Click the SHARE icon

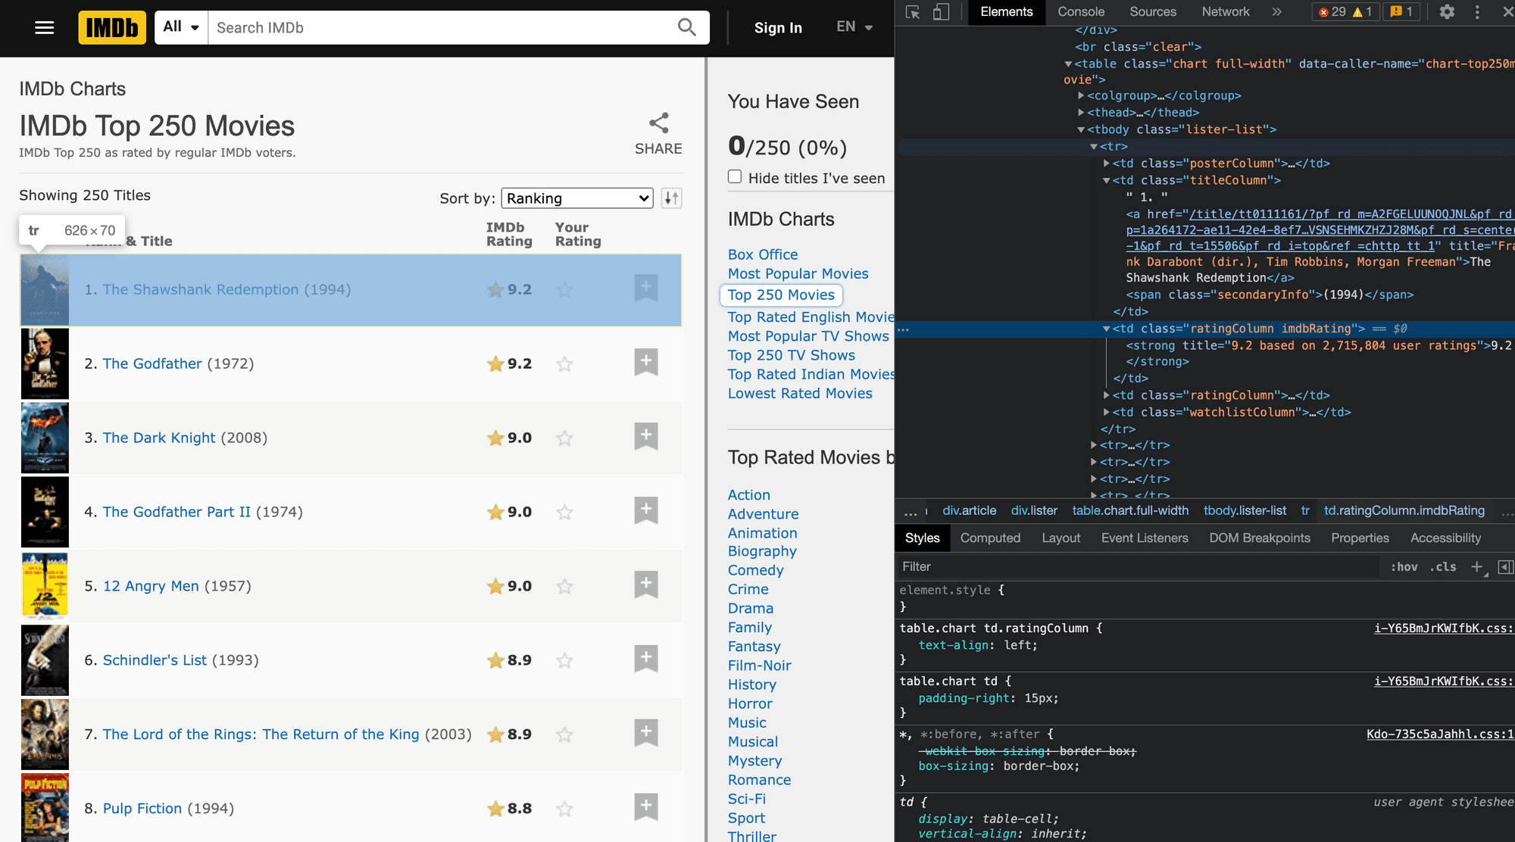(658, 123)
